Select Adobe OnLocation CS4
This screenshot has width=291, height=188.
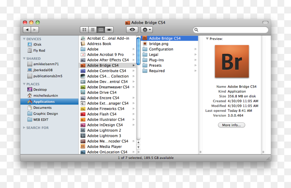tap(108, 152)
